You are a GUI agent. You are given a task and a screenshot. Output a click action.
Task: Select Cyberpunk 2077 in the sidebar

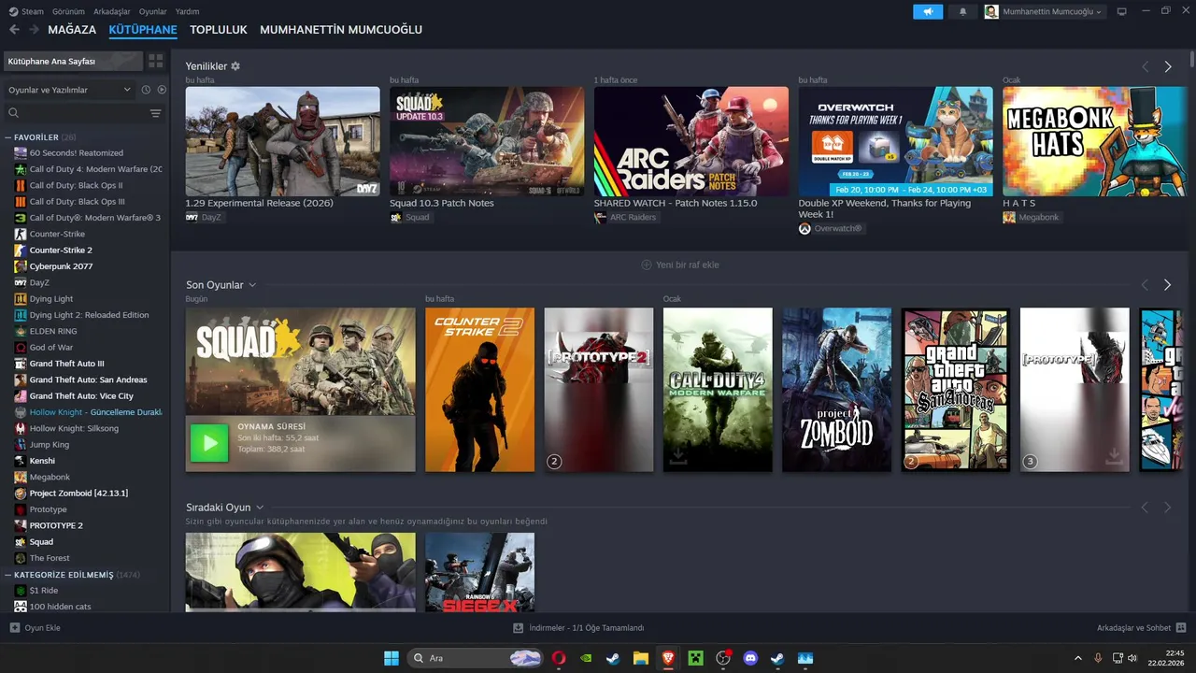tap(61, 266)
